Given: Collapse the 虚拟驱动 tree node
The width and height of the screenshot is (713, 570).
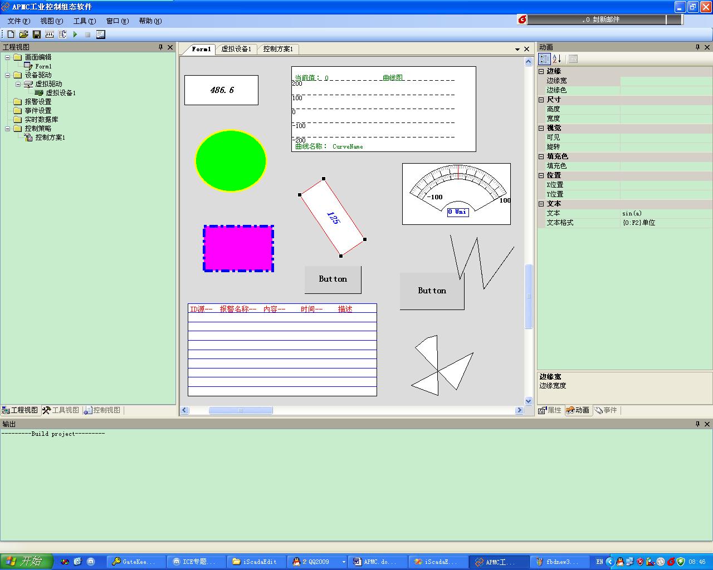Looking at the screenshot, I should [18, 84].
